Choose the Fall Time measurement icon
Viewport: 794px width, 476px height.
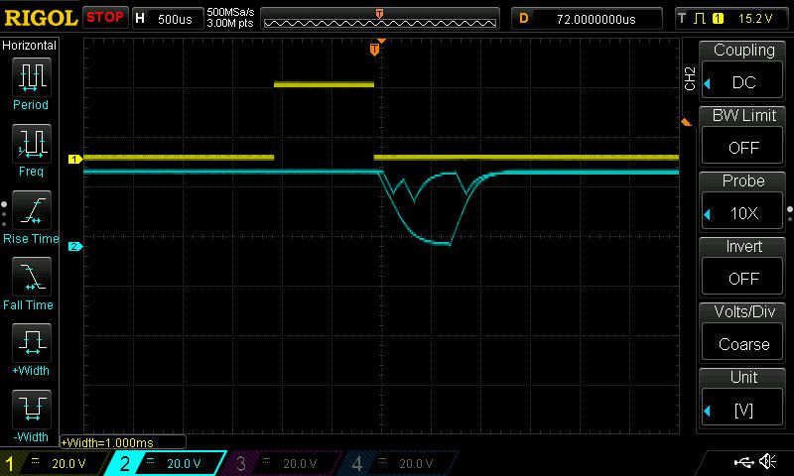[x=32, y=277]
